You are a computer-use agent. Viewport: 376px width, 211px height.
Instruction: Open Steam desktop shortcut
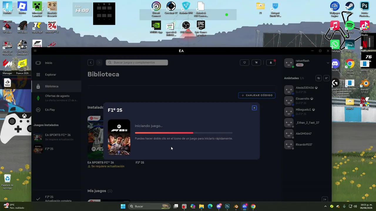[x=350, y=8]
